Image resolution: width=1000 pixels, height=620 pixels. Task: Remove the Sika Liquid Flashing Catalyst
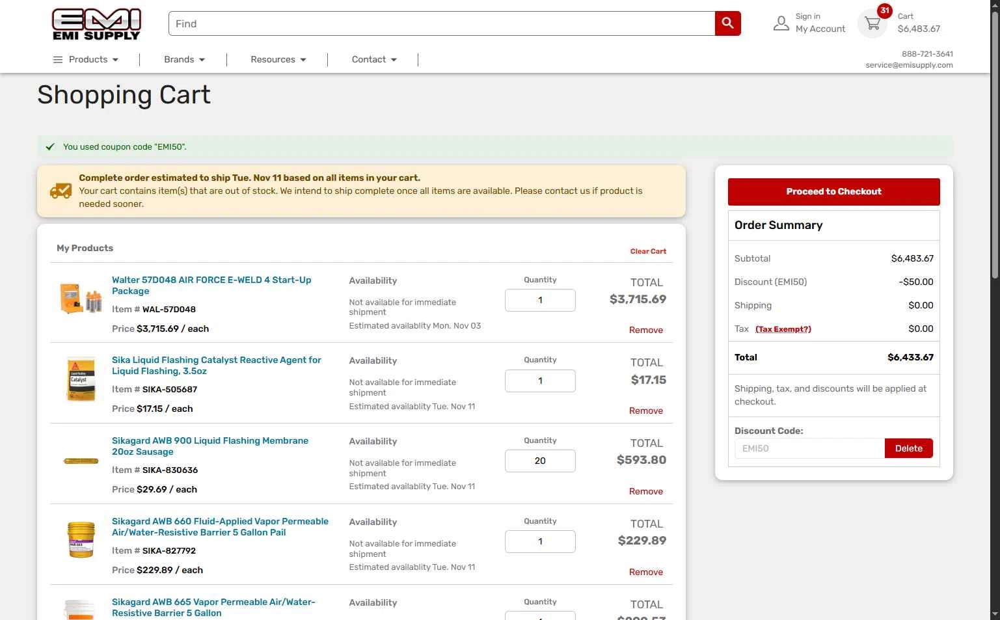click(646, 411)
